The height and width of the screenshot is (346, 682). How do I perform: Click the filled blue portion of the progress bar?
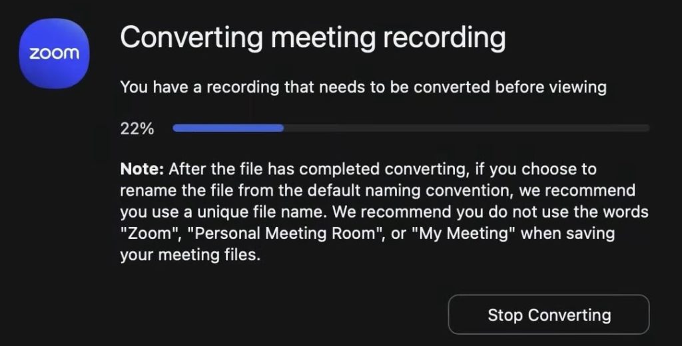pos(228,128)
